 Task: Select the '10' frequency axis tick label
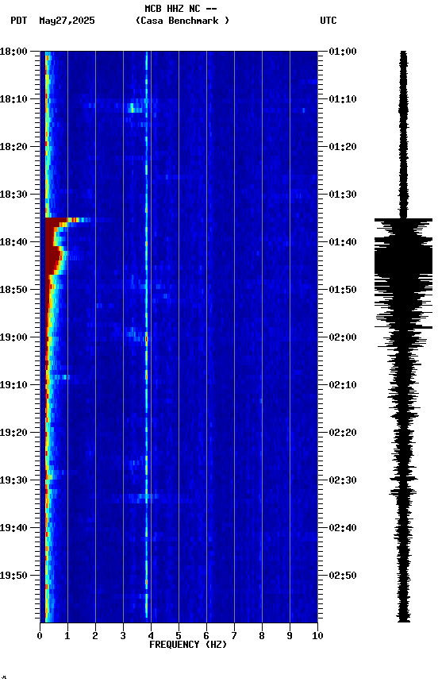pos(317,636)
